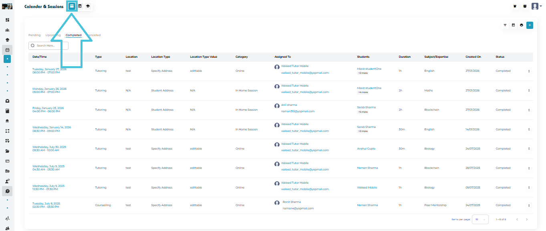Screen dimensions: 546x231
Task: Open the help question mark sidebar icon
Action: (x=7, y=191)
